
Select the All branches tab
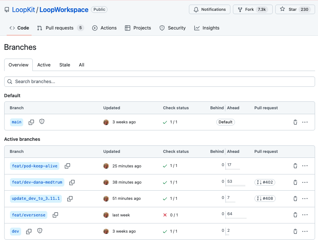[81, 65]
